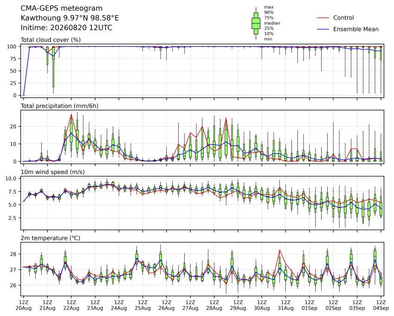Viewport: 394px width, 316px height.
Task: Select the "Total precipitation (mm/6h)" panel title
Action: [59, 106]
